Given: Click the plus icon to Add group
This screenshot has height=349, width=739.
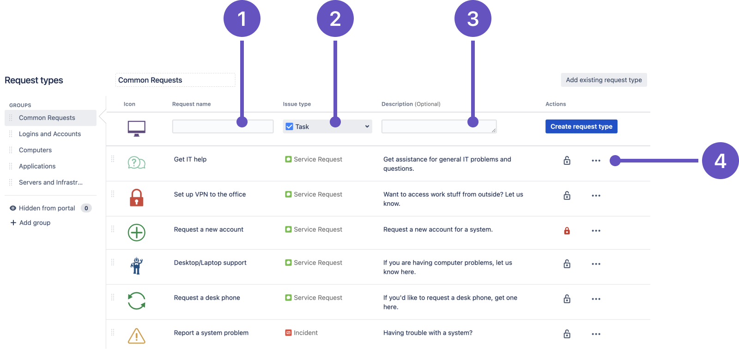Looking at the screenshot, I should pyautogui.click(x=13, y=223).
